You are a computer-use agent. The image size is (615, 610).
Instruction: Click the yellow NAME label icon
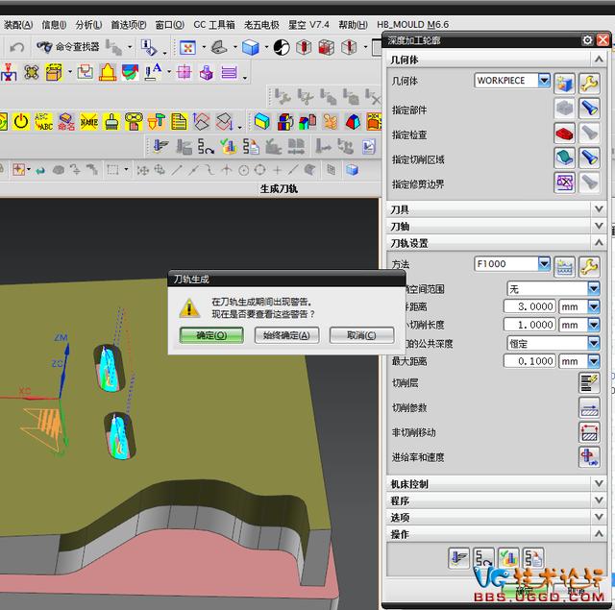tap(89, 122)
